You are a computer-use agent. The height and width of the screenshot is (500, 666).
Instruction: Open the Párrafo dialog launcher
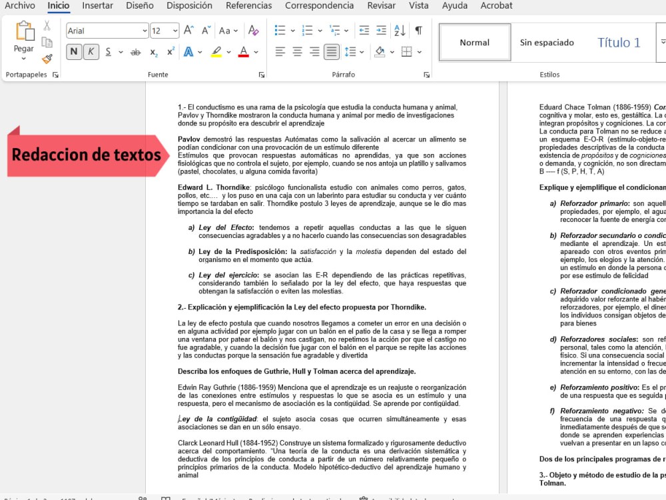pyautogui.click(x=426, y=75)
